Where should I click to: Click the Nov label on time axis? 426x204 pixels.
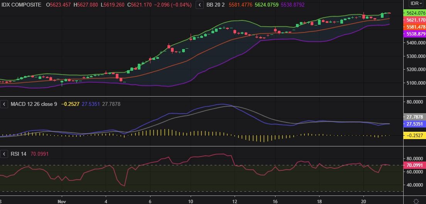coord(61,201)
